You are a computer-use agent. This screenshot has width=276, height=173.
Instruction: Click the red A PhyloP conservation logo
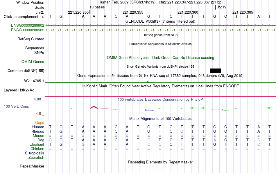pyautogui.click(x=94, y=107)
